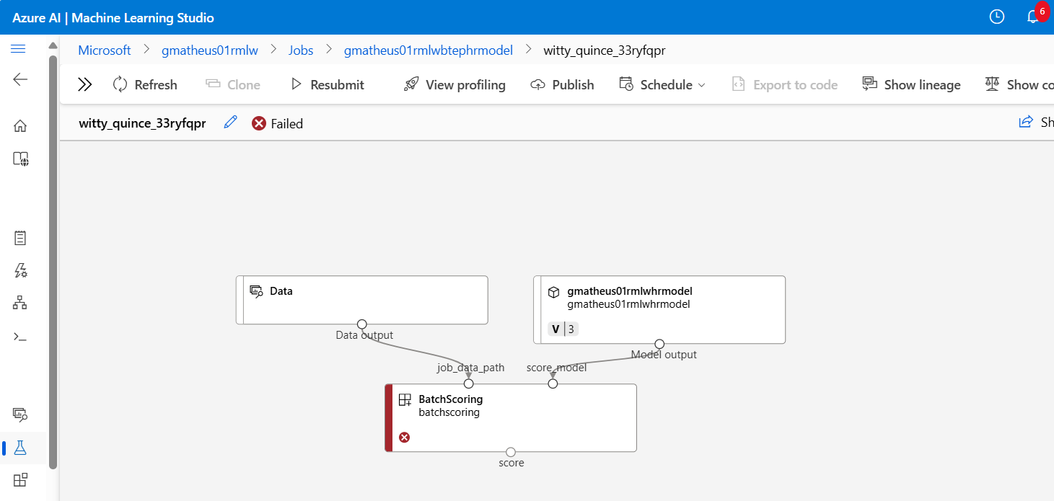The image size is (1054, 501).
Task: Open the Schedule dropdown
Action: [x=662, y=85]
